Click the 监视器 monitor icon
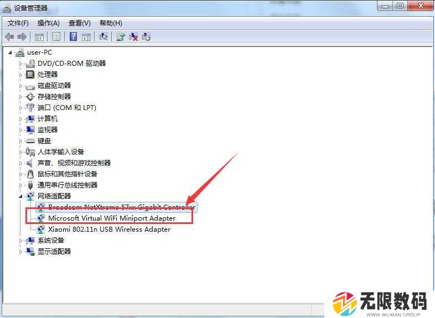The width and height of the screenshot is (435, 318). coord(30,130)
